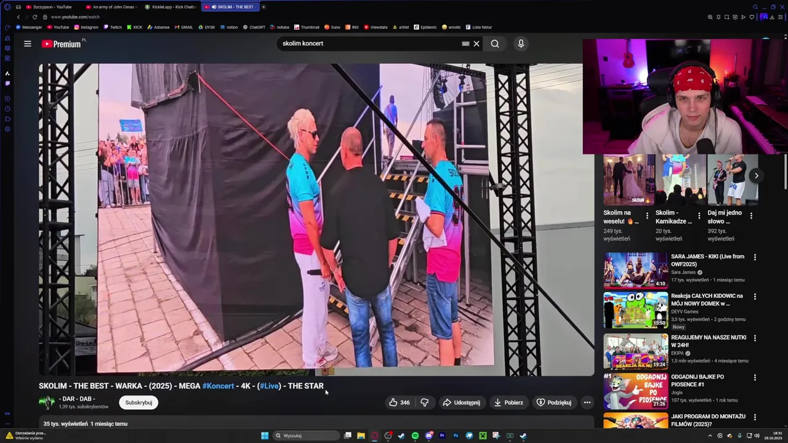Open the Instagram bookmark
788x443 pixels.
pyautogui.click(x=86, y=27)
